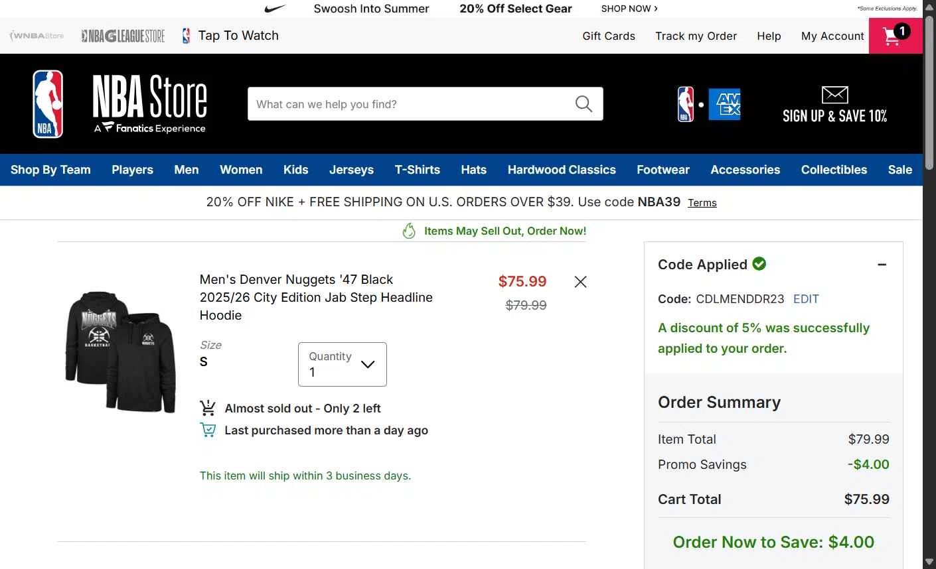Click the crossed-out $79.99 price
936x569 pixels.
pyautogui.click(x=526, y=305)
